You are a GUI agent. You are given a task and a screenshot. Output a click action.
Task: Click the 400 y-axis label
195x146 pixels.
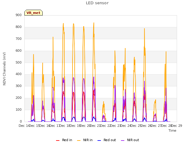click(19, 74)
